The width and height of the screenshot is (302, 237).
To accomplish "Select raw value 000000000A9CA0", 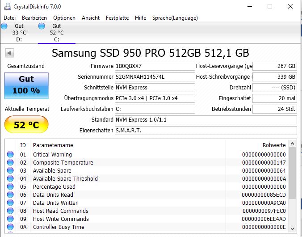I will [264, 203].
